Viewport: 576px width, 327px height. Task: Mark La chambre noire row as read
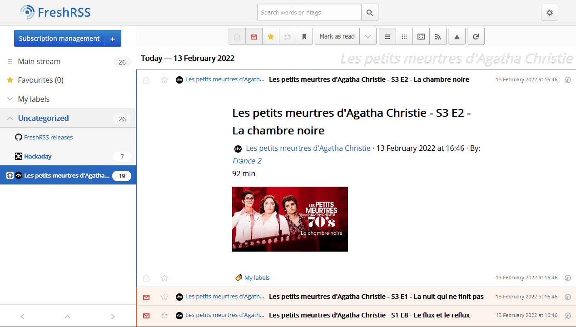click(x=146, y=80)
